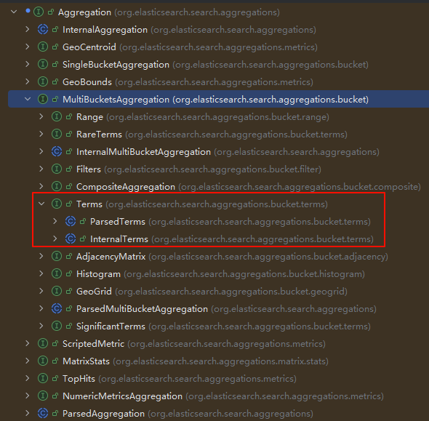This screenshot has height=421, width=429.
Task: Select the ParsedTerms tree row label
Action: (118, 222)
